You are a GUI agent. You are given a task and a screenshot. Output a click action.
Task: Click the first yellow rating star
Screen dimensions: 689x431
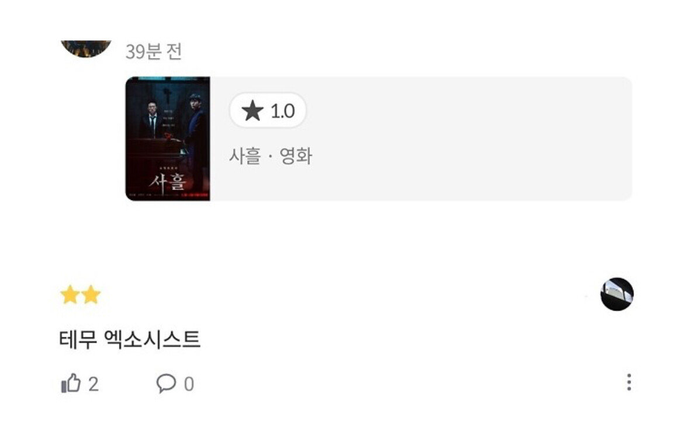coord(70,295)
